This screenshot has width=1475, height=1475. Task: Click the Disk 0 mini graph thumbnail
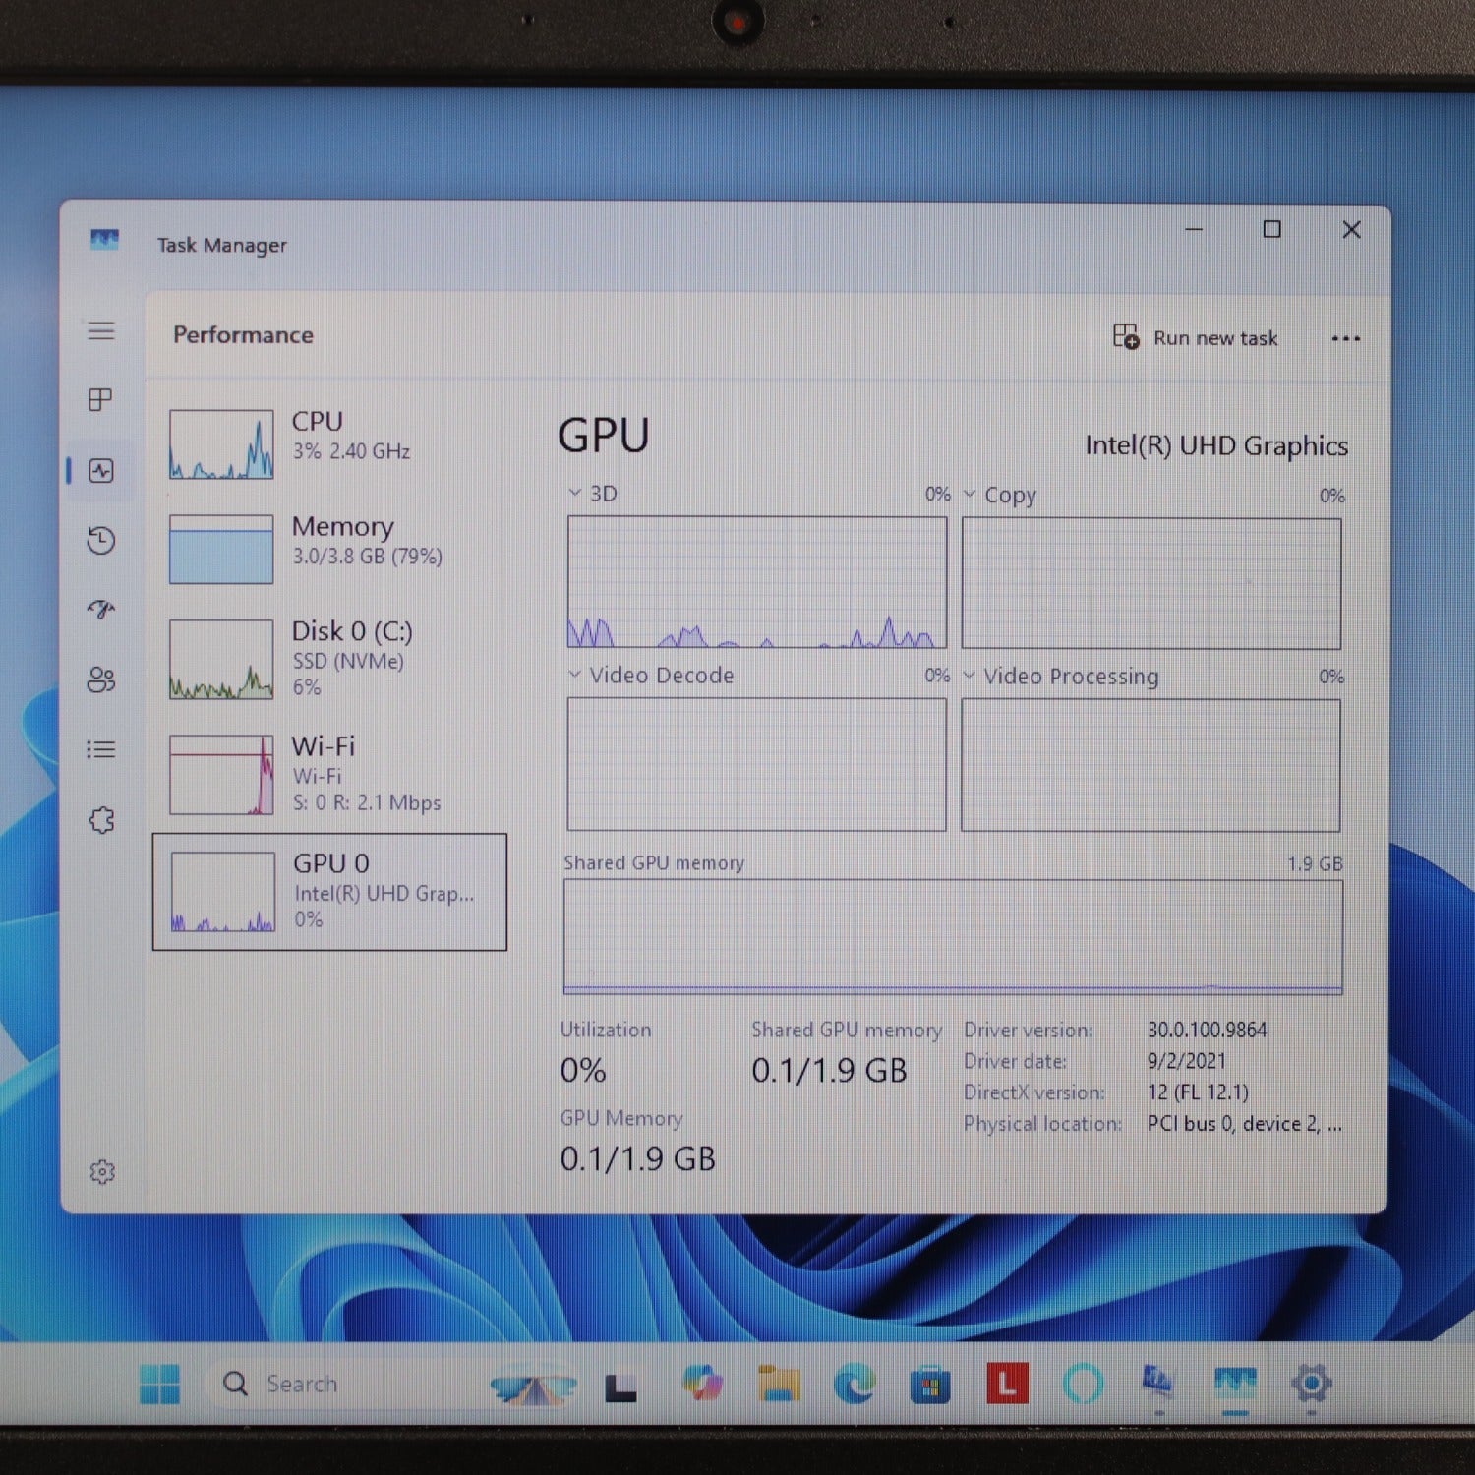(x=221, y=659)
